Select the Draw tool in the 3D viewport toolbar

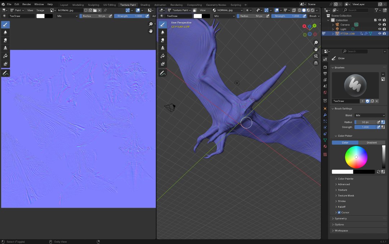pyautogui.click(x=162, y=25)
